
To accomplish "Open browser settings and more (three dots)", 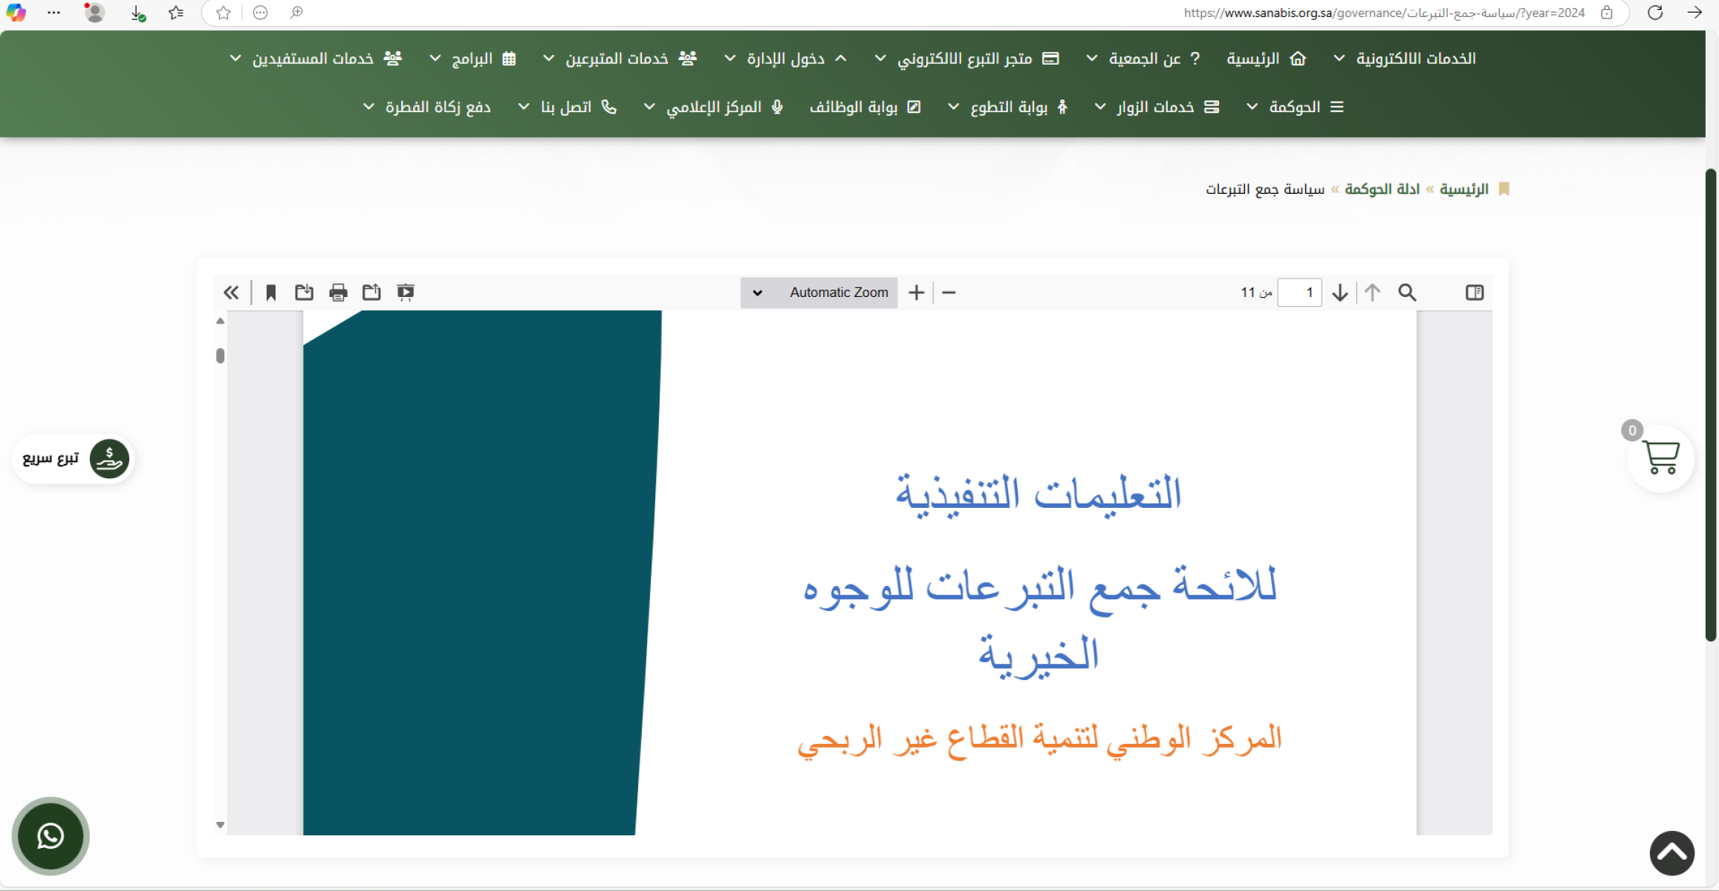I will tap(53, 13).
